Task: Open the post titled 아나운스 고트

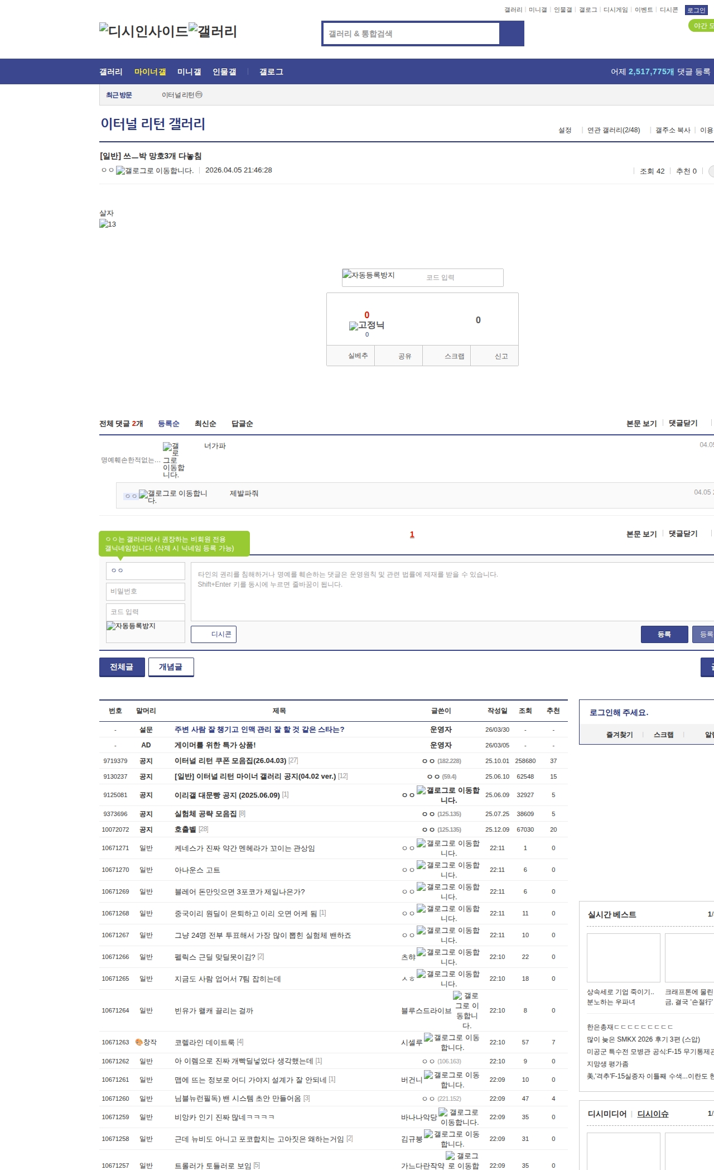Action: pyautogui.click(x=197, y=870)
